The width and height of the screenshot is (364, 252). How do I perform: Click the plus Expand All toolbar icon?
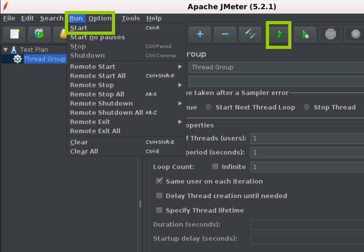pos(200,34)
